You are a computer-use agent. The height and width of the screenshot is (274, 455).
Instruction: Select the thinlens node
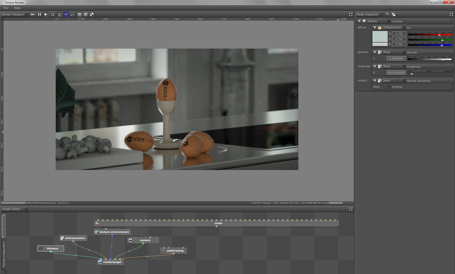click(x=51, y=249)
